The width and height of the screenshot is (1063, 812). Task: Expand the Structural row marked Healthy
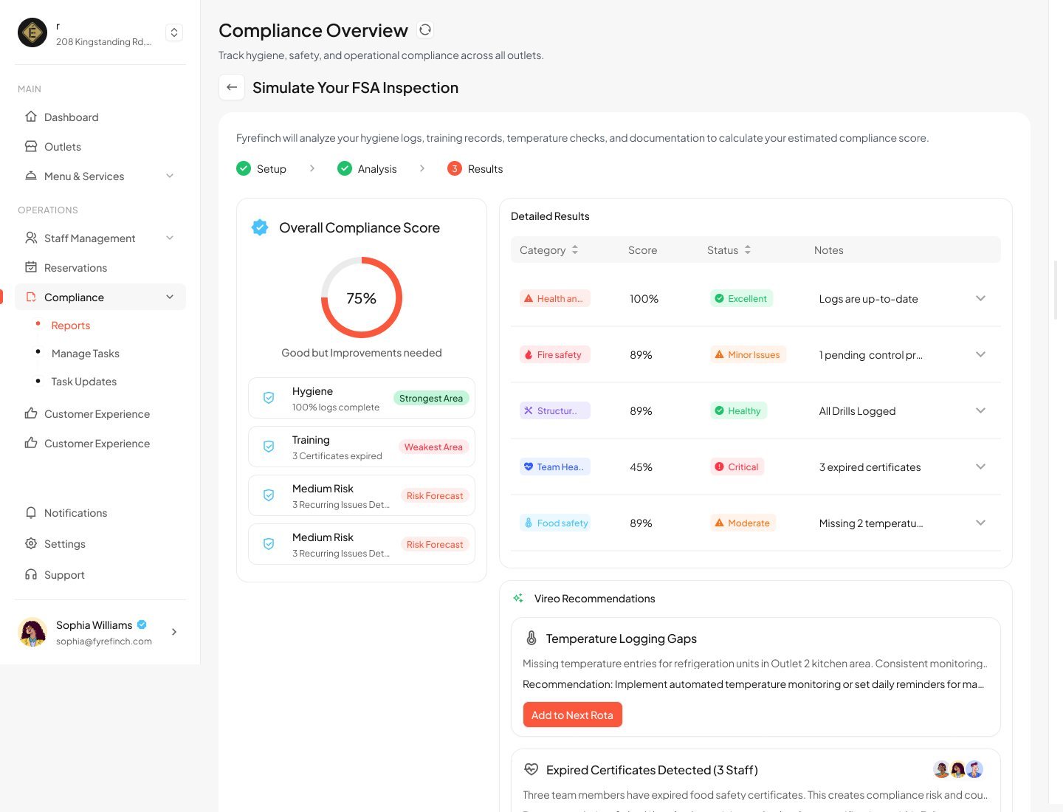(x=980, y=410)
